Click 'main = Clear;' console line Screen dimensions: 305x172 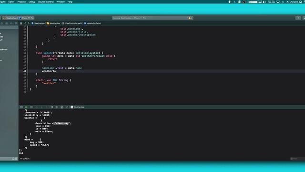(x=44, y=131)
